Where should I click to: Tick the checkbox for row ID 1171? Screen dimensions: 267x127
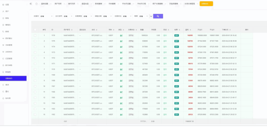tap(35, 63)
